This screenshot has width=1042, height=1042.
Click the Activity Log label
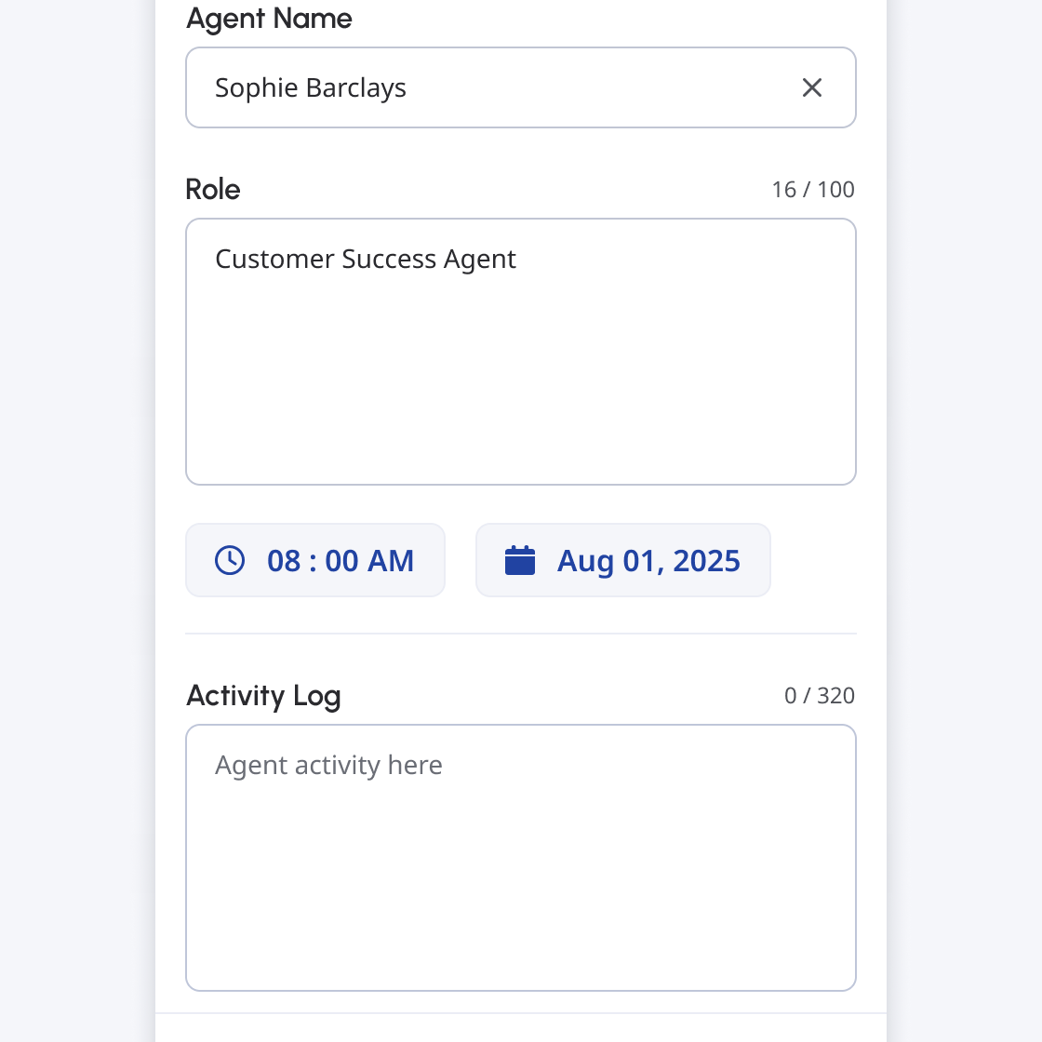pos(263,696)
